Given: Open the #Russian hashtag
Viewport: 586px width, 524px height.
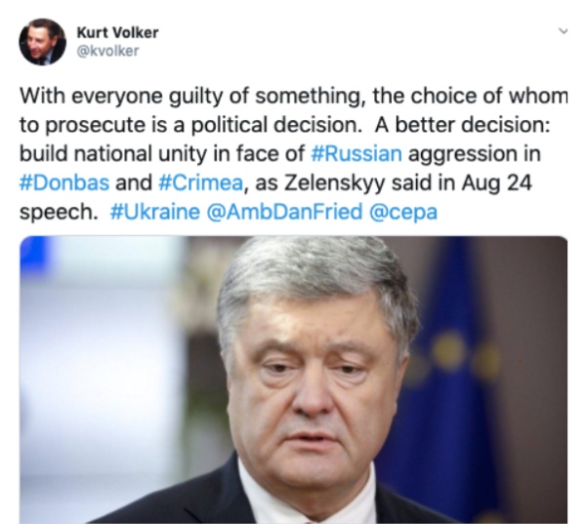Looking at the screenshot, I should [356, 153].
